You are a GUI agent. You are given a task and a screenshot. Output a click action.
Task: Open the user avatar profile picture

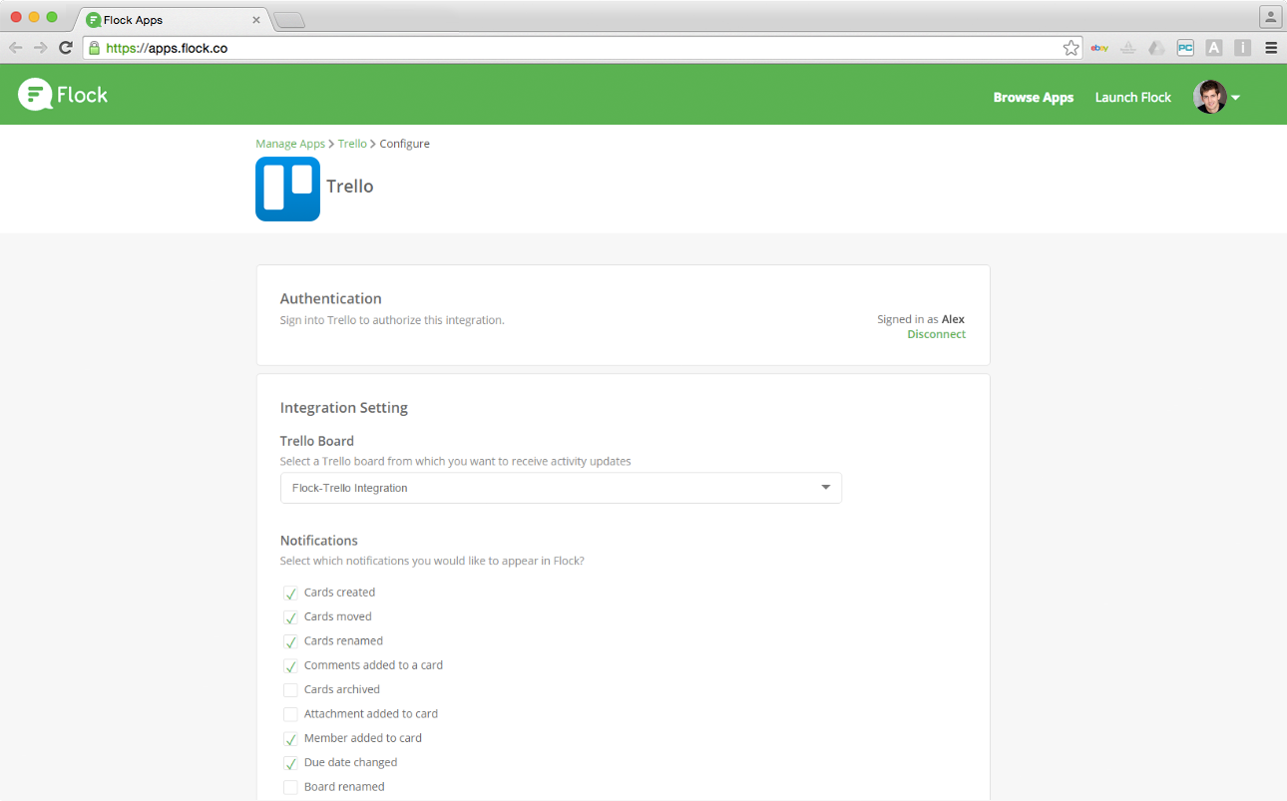pos(1209,97)
